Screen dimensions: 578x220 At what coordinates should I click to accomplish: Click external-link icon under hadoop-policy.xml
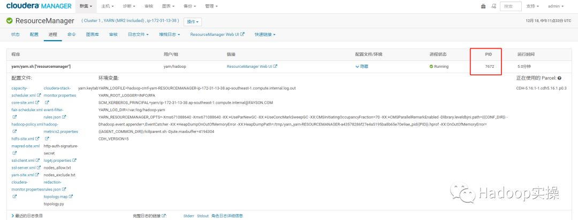click(14, 132)
